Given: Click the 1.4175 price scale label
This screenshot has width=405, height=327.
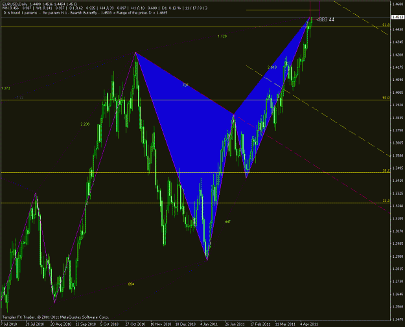Looking at the screenshot, I should point(398,67).
